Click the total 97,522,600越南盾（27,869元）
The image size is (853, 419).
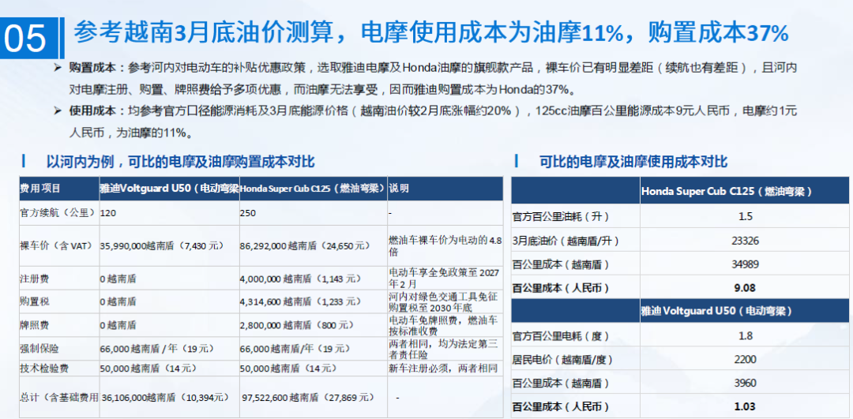tap(307, 397)
